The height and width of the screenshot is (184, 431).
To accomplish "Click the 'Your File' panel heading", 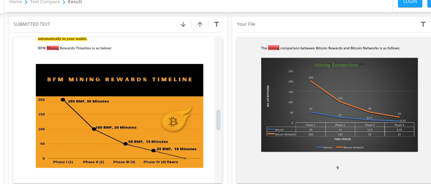I will (246, 24).
